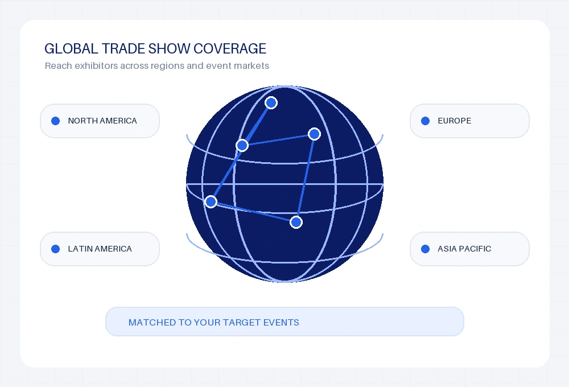569x387 pixels.
Task: Select the leftmost node on the globe
Action: point(211,201)
